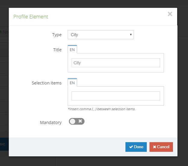Click the Type dropdown arrow
This screenshot has height=166, width=188.
point(131,35)
